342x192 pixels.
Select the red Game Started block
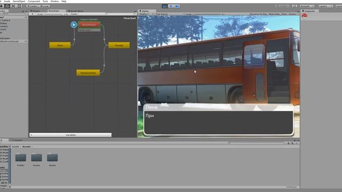[89, 25]
